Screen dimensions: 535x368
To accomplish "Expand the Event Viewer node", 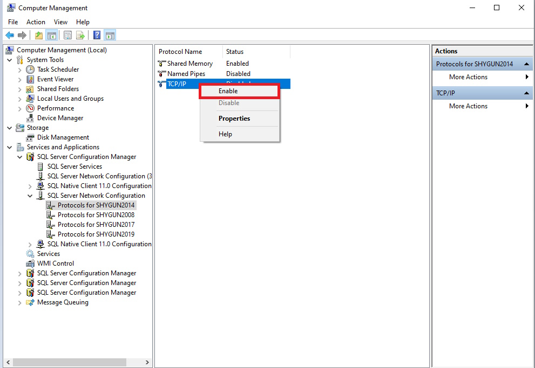I will tap(20, 79).
